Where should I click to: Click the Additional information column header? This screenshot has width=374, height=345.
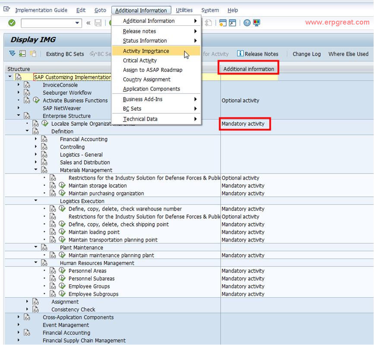pos(249,69)
